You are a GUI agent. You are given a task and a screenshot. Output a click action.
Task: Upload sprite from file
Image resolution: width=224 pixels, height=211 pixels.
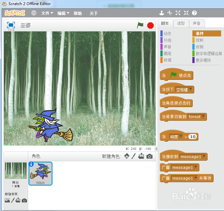(x=141, y=156)
